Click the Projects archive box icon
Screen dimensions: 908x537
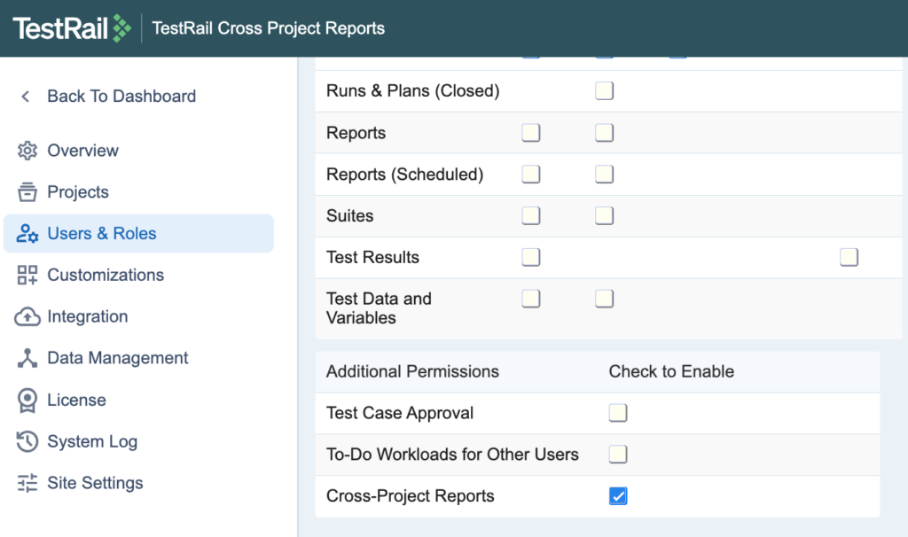[27, 192]
